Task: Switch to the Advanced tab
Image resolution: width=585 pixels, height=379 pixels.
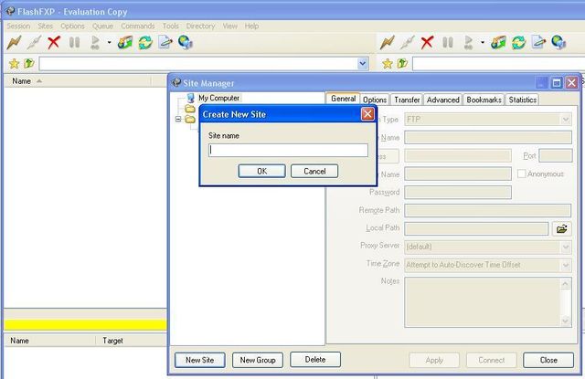Action: 442,100
